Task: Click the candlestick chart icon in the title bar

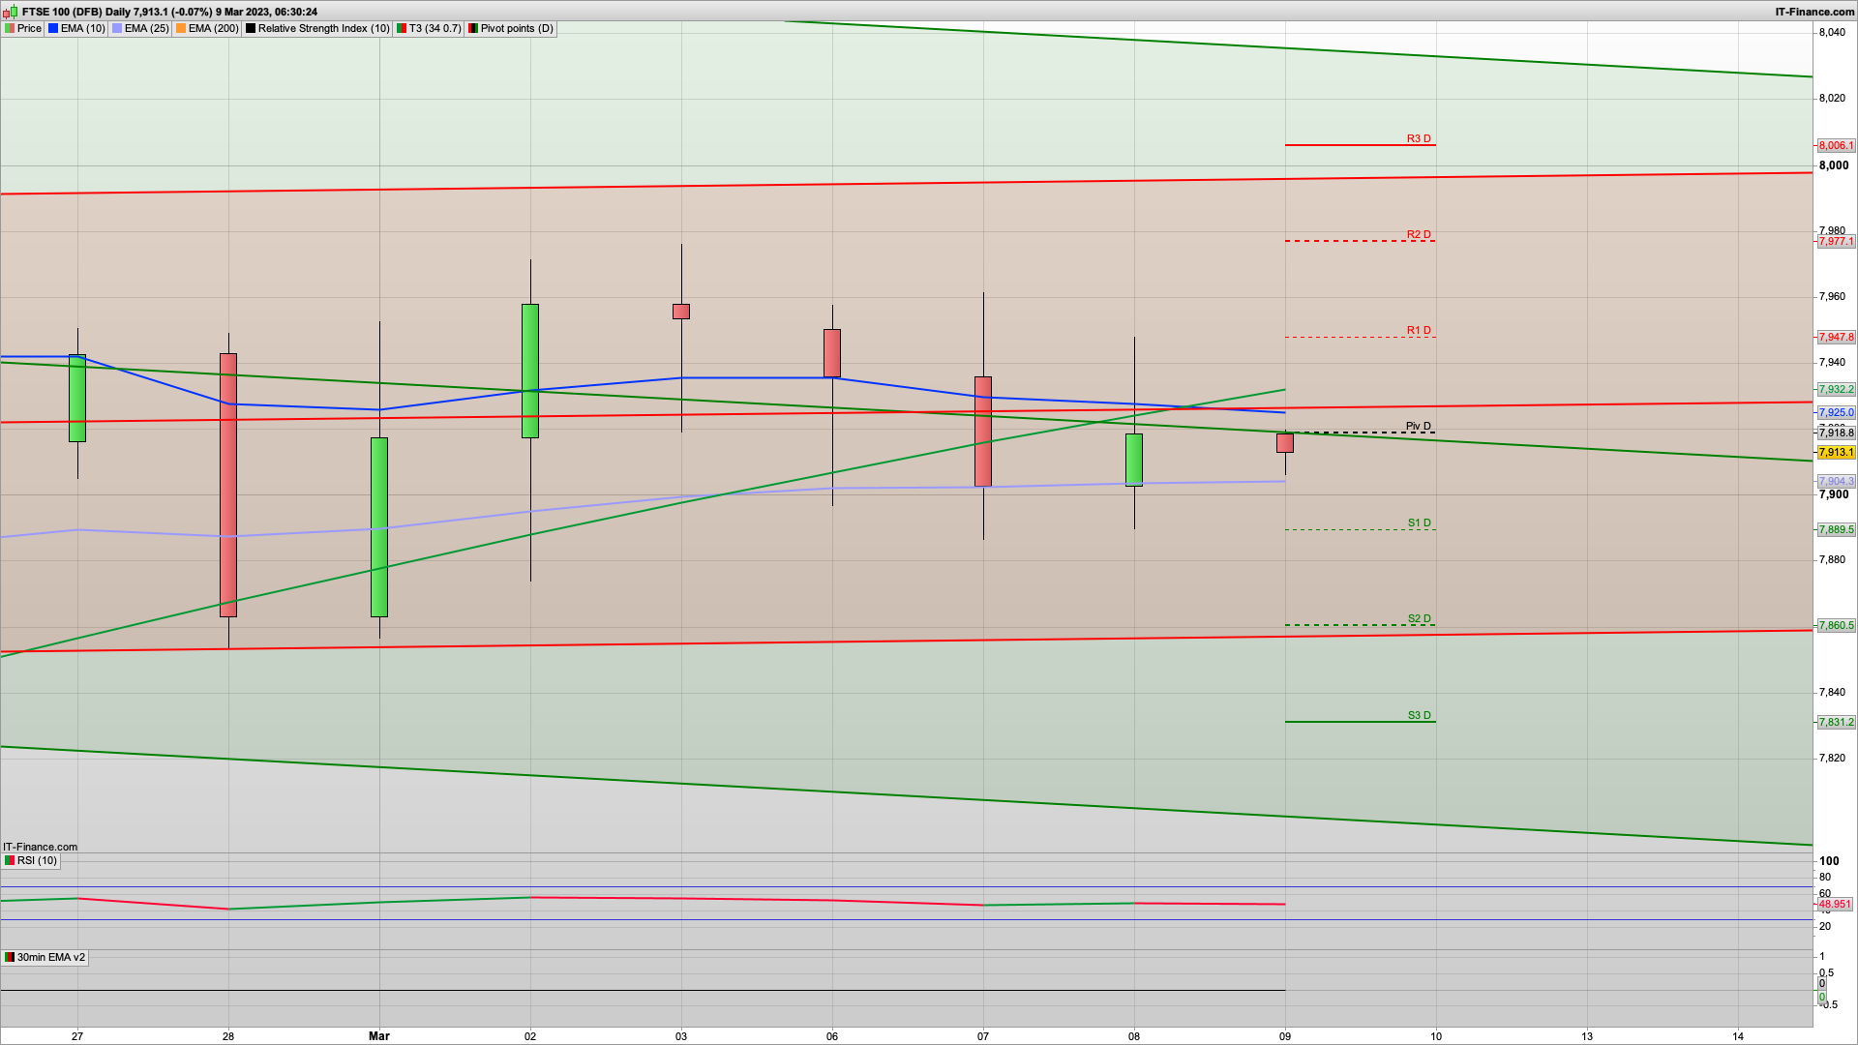Action: coord(11,12)
